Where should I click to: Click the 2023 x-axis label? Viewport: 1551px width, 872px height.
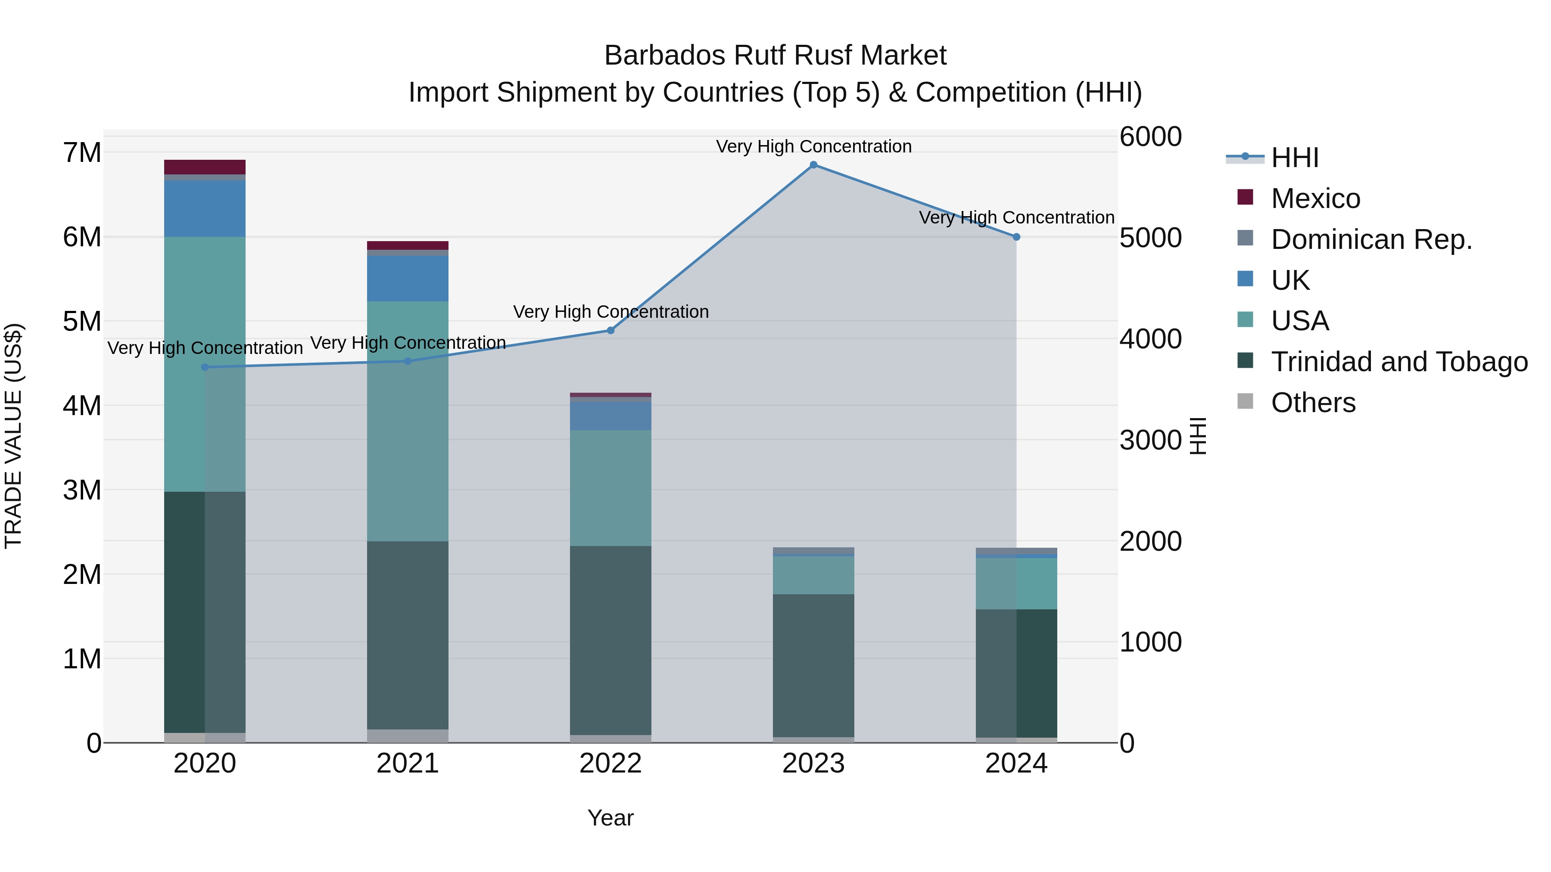point(813,763)
